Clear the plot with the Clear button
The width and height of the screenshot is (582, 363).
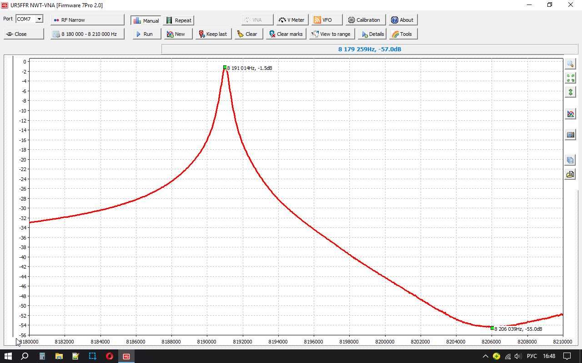tap(249, 34)
